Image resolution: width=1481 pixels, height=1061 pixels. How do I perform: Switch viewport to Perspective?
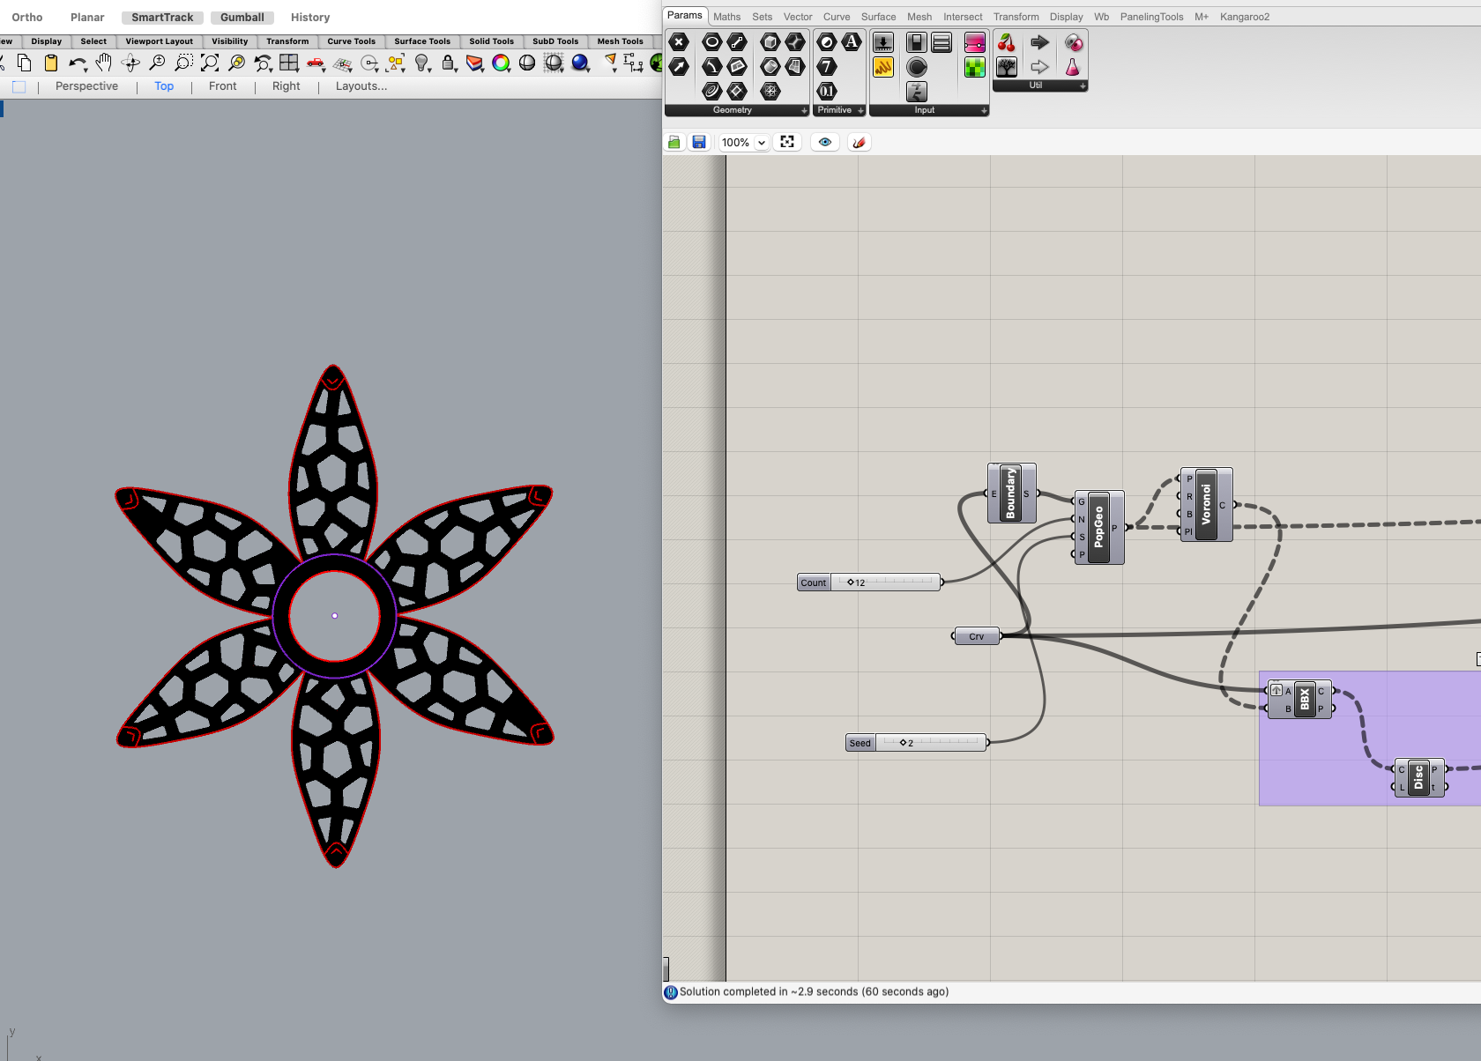tap(86, 86)
